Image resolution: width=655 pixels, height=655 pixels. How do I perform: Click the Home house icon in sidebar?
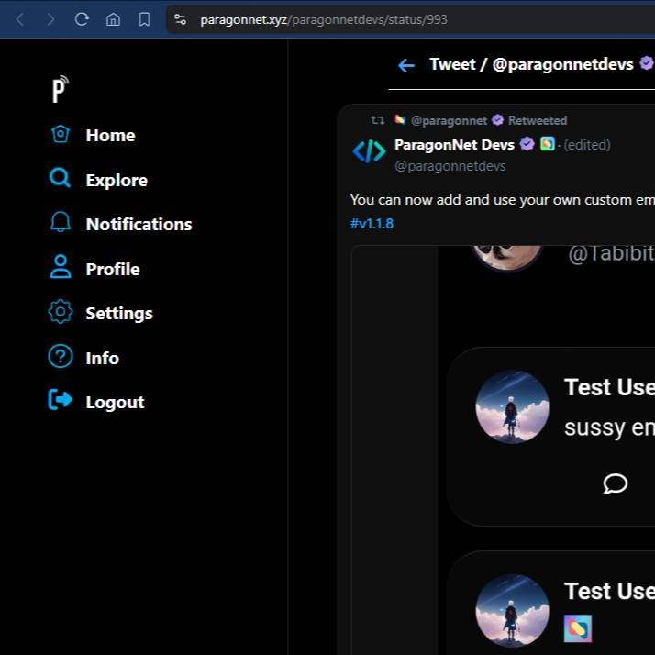[61, 135]
